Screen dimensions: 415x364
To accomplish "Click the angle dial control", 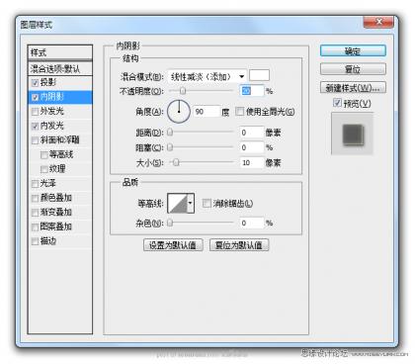I will (179, 112).
